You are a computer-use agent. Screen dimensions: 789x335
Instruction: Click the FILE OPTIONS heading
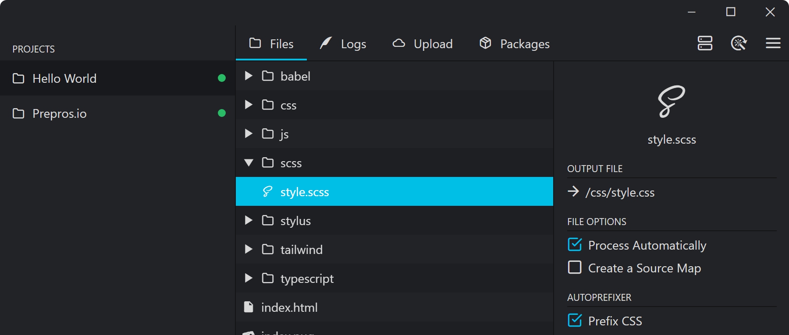(x=597, y=222)
